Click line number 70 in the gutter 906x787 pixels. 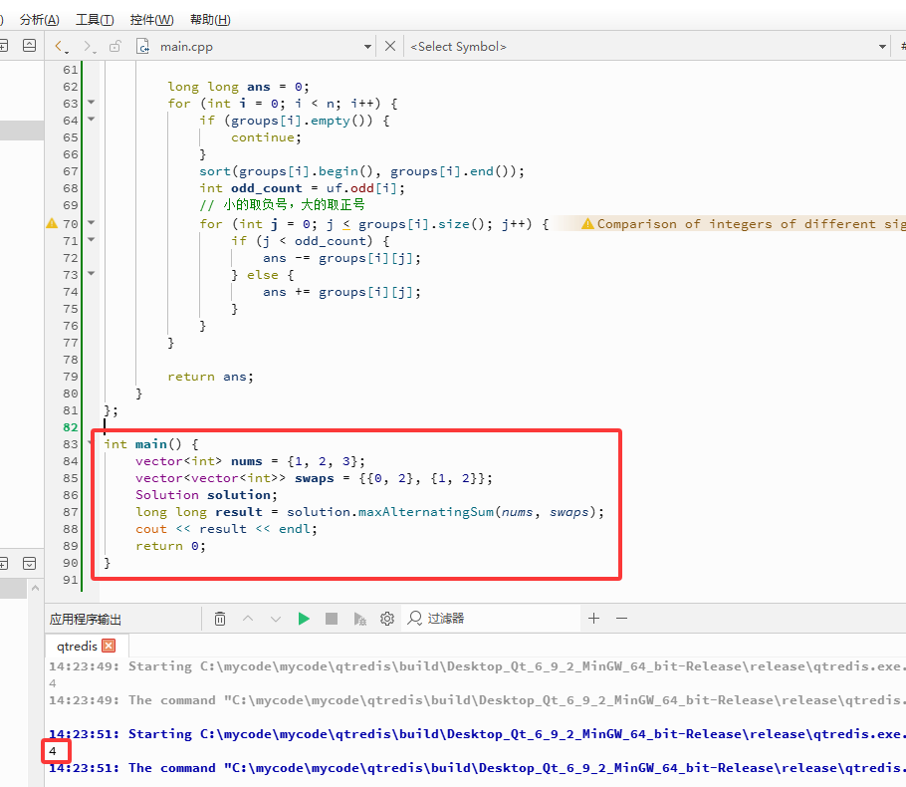(x=71, y=224)
